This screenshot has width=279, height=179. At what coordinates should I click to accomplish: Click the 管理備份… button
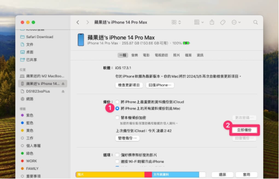coord(128,138)
